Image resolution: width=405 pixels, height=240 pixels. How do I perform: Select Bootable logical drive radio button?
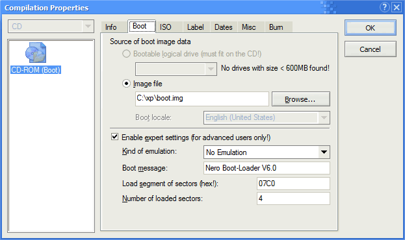[126, 54]
